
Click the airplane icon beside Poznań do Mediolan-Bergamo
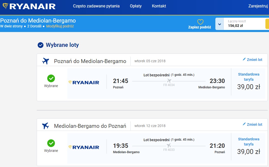point(45,61)
